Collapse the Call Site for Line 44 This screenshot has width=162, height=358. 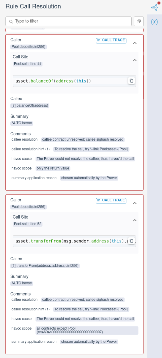(x=135, y=60)
